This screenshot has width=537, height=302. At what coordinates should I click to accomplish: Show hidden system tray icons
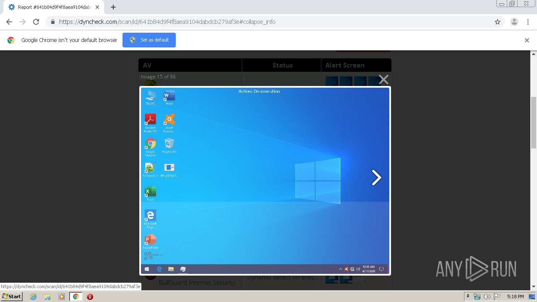(x=468, y=297)
